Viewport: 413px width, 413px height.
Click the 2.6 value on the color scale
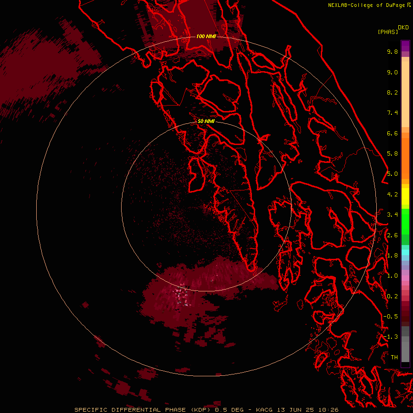[392, 235]
